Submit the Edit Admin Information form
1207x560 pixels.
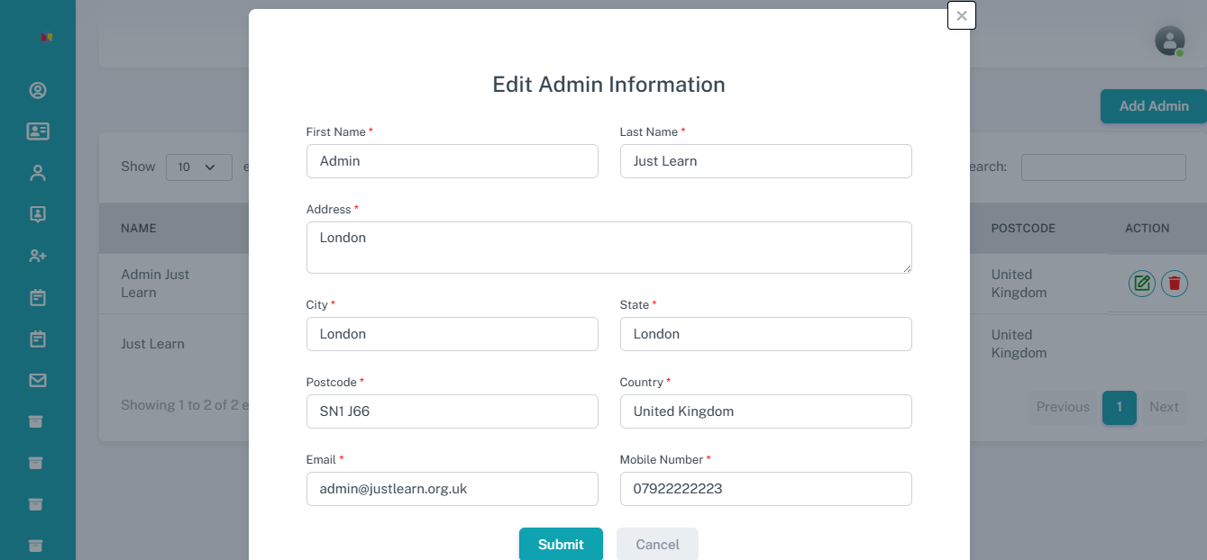[561, 544]
